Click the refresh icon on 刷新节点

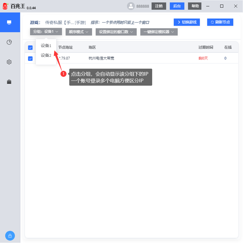[212, 22]
